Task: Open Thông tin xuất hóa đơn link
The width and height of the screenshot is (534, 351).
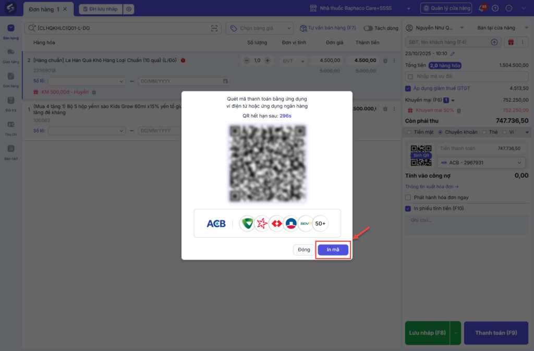Action: click(x=432, y=187)
